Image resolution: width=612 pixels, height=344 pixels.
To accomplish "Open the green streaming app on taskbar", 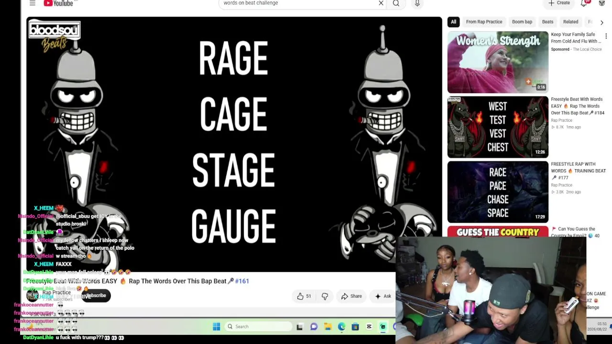I will point(383,327).
